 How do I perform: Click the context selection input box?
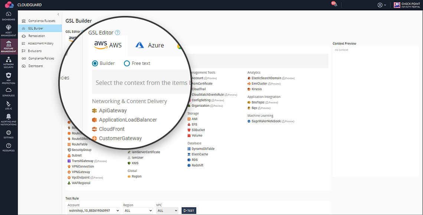pos(142,82)
